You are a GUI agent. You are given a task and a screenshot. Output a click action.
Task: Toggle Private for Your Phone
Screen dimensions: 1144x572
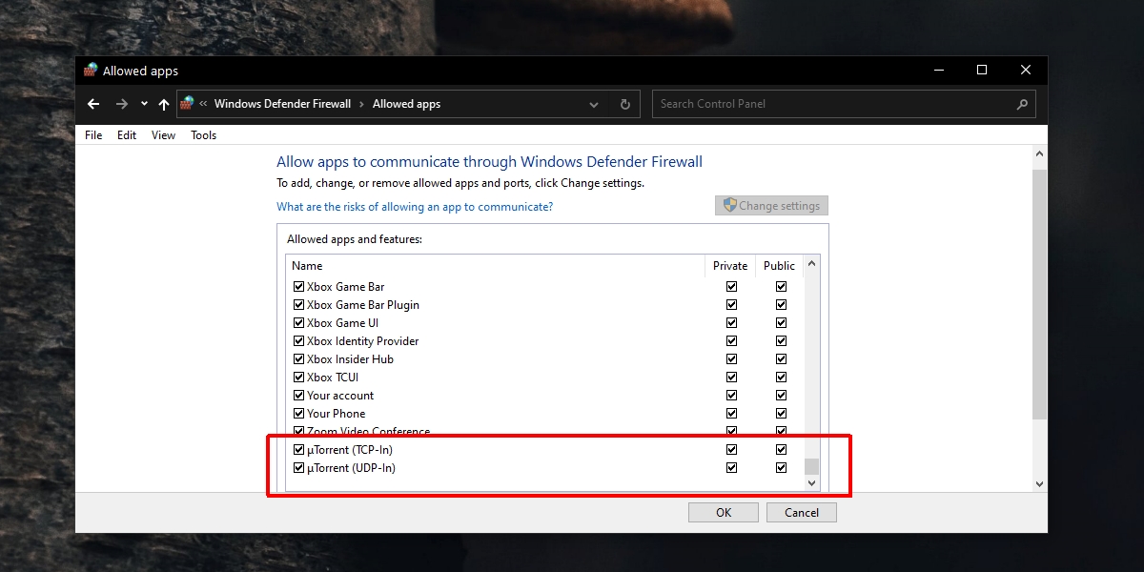[x=731, y=414]
